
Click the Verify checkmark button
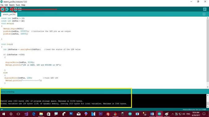(x=2, y=9)
